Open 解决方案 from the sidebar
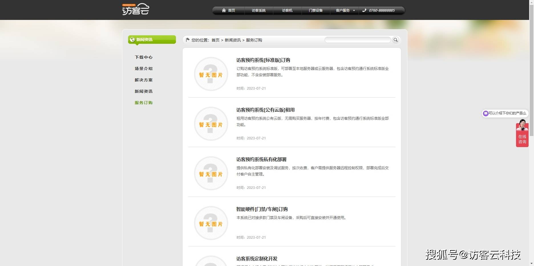This screenshot has height=266, width=534. pos(143,80)
